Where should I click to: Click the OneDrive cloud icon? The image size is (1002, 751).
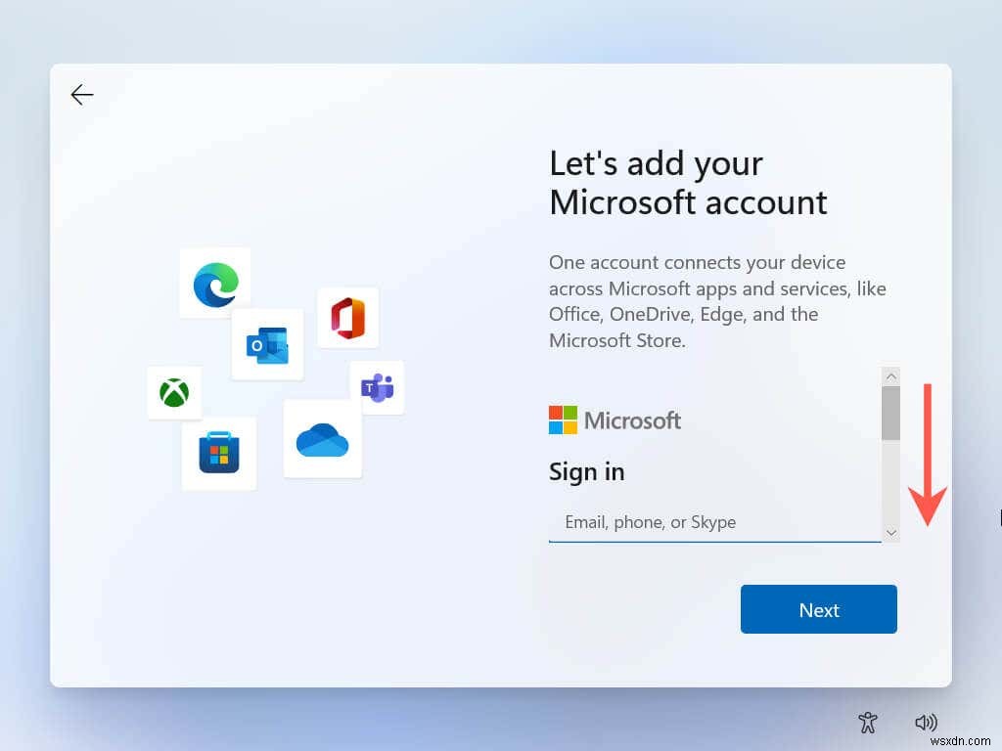323,442
